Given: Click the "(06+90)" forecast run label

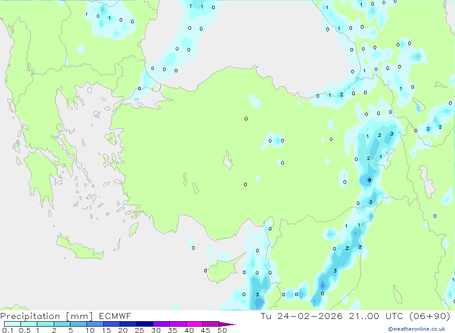Looking at the screenshot, I should [430, 316].
